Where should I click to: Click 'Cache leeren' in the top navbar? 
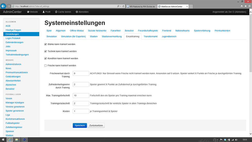[63, 12]
